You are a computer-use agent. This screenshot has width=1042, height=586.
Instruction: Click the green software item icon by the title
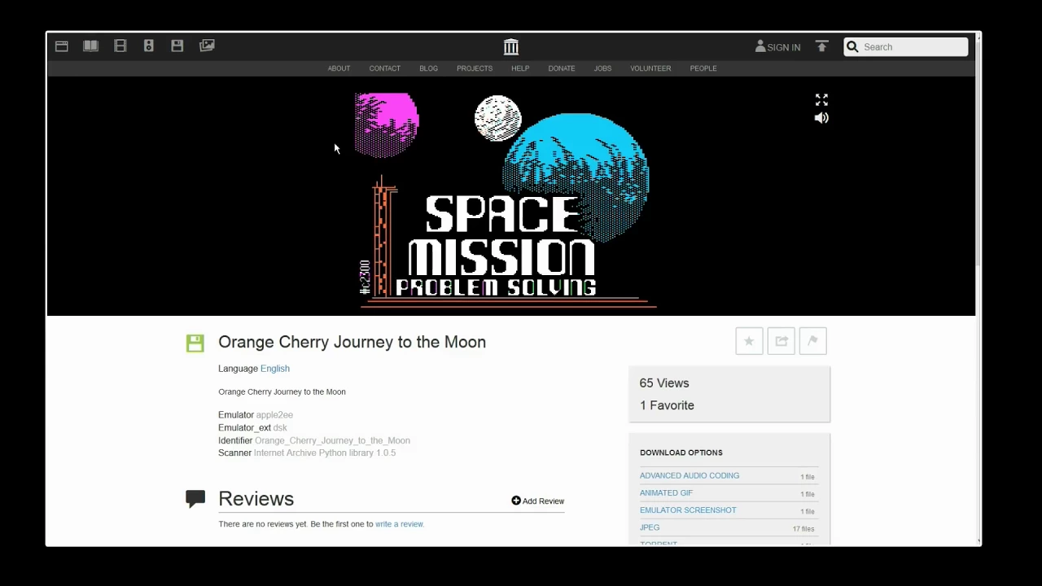coord(195,343)
